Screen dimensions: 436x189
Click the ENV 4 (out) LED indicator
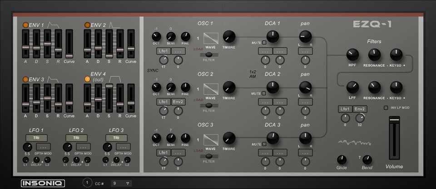pos(87,79)
